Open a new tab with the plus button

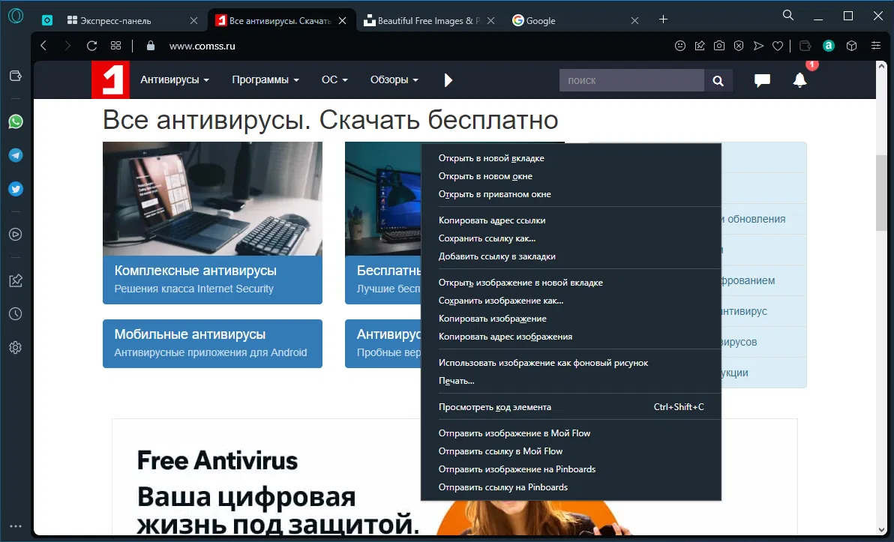[x=663, y=19]
